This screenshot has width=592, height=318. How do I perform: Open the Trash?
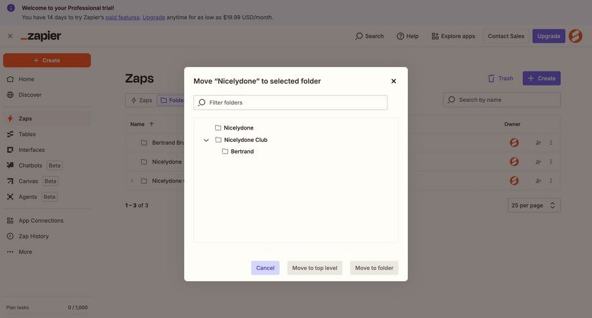click(501, 78)
